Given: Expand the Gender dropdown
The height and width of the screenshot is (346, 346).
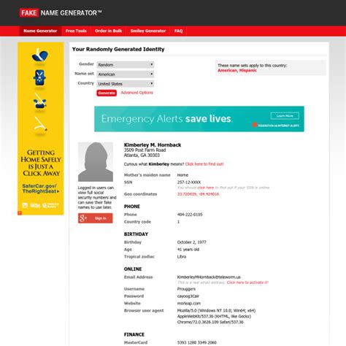Looking at the screenshot, I should [x=126, y=65].
